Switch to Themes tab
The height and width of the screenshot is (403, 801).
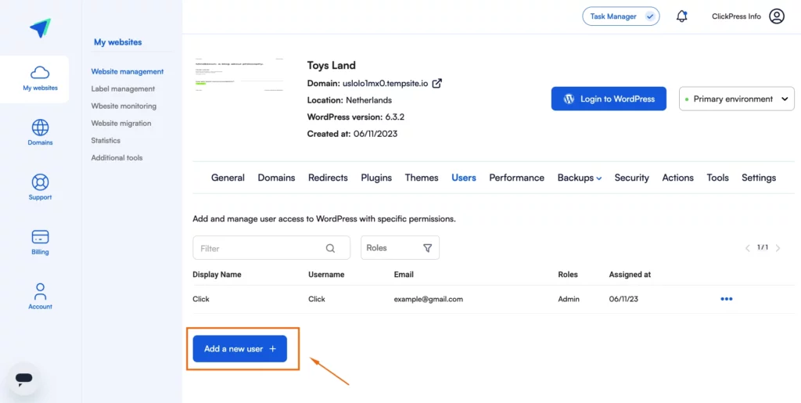tap(422, 178)
